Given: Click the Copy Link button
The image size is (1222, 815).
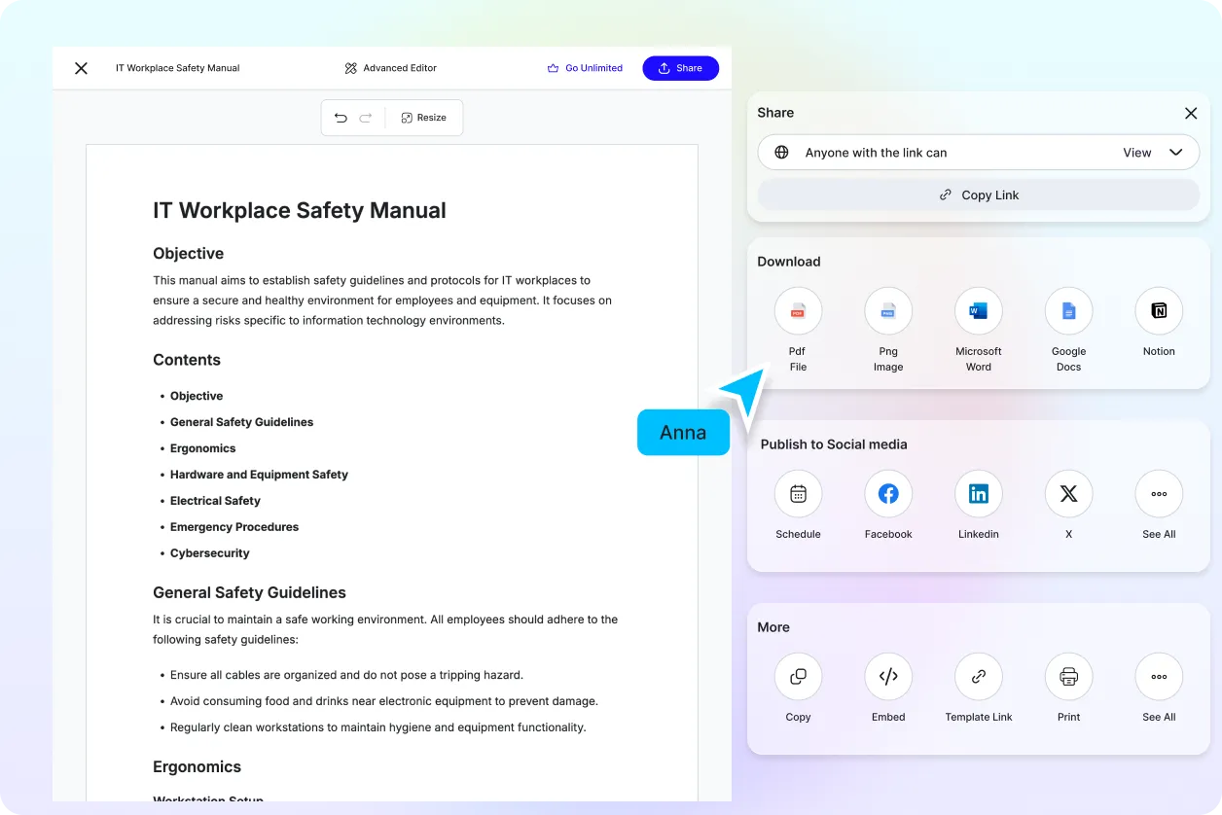Looking at the screenshot, I should tap(978, 195).
